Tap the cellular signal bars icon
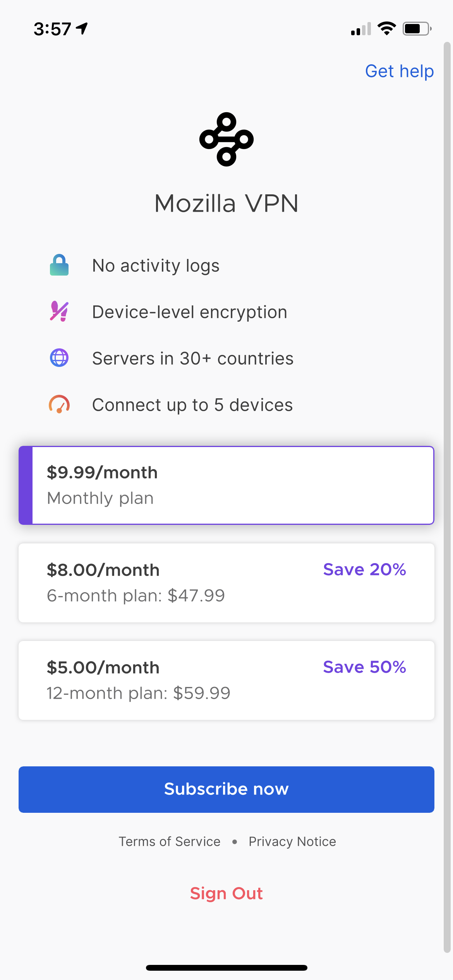 click(x=361, y=29)
